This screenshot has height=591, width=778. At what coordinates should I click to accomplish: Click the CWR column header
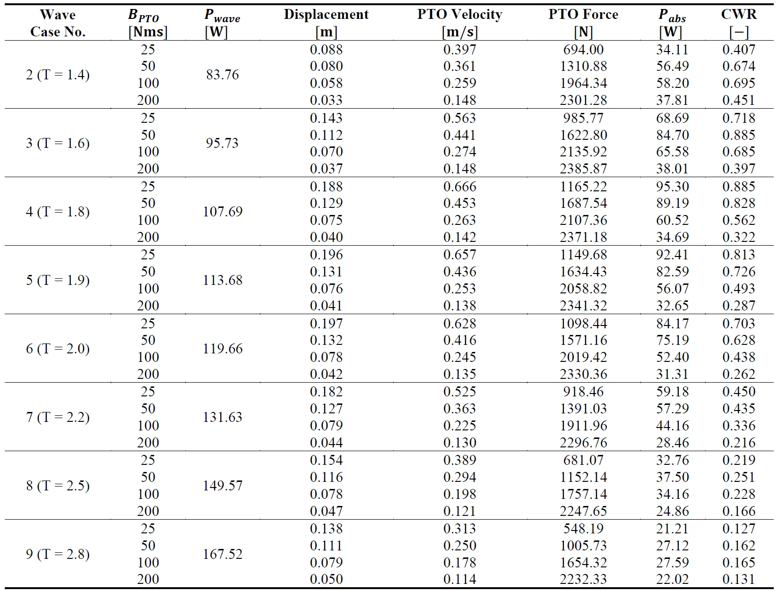(739, 23)
